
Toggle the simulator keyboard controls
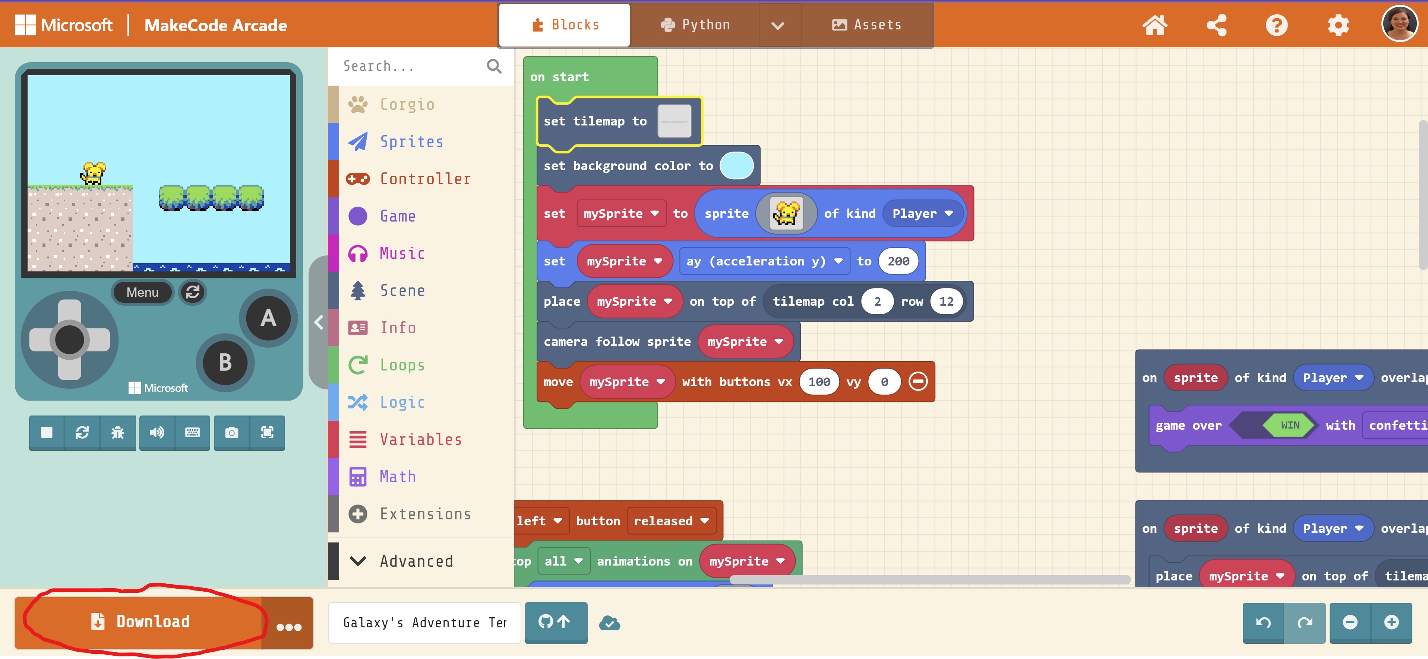point(192,433)
